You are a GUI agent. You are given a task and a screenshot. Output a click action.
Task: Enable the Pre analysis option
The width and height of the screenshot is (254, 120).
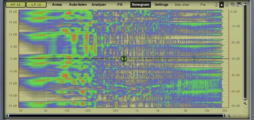click(x=203, y=5)
